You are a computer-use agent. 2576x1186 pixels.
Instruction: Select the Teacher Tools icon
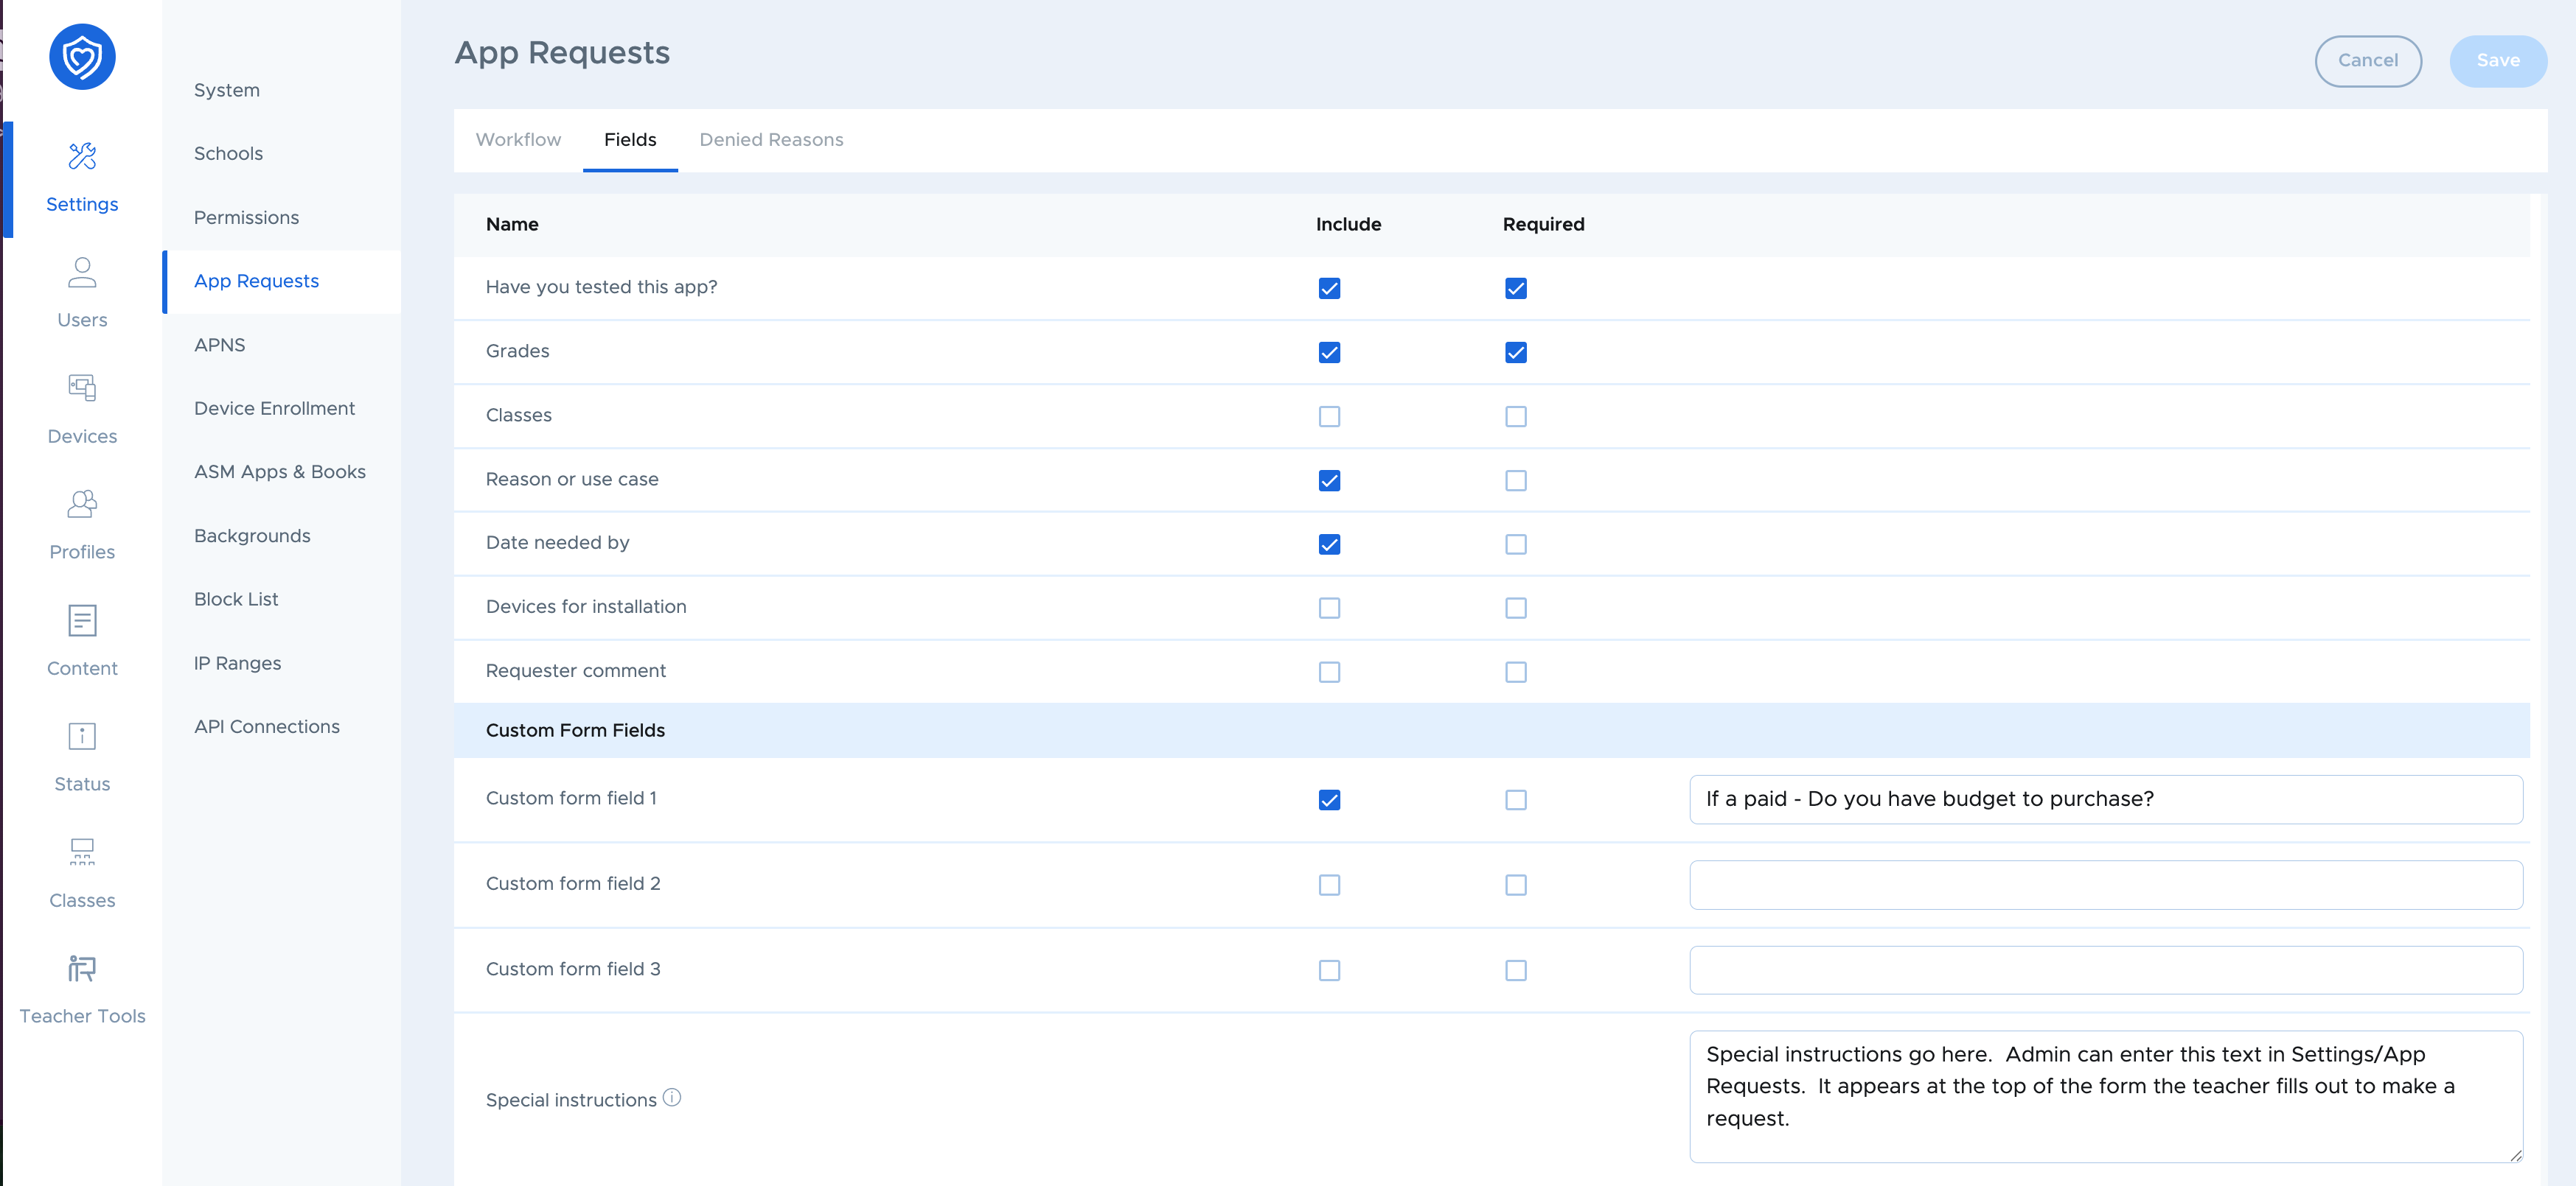(x=82, y=988)
